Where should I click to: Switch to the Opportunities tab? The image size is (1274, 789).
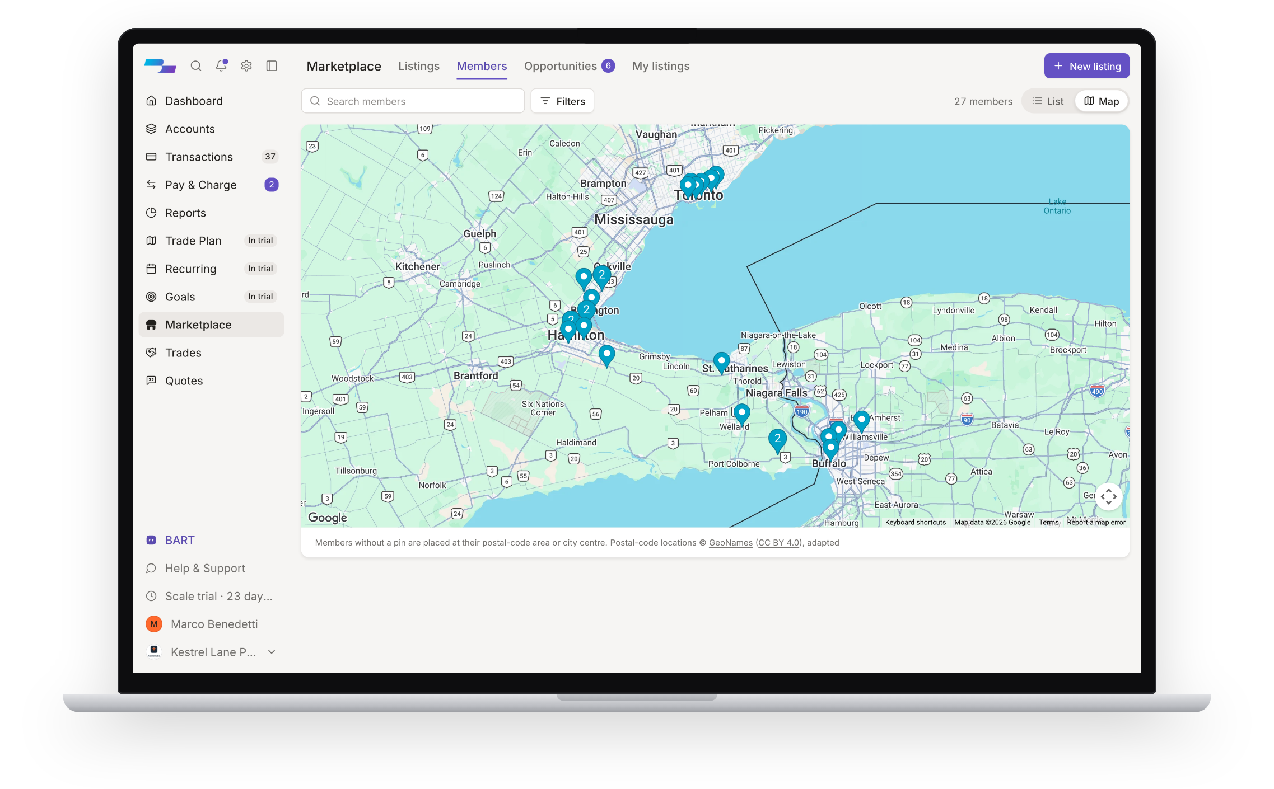pos(570,66)
